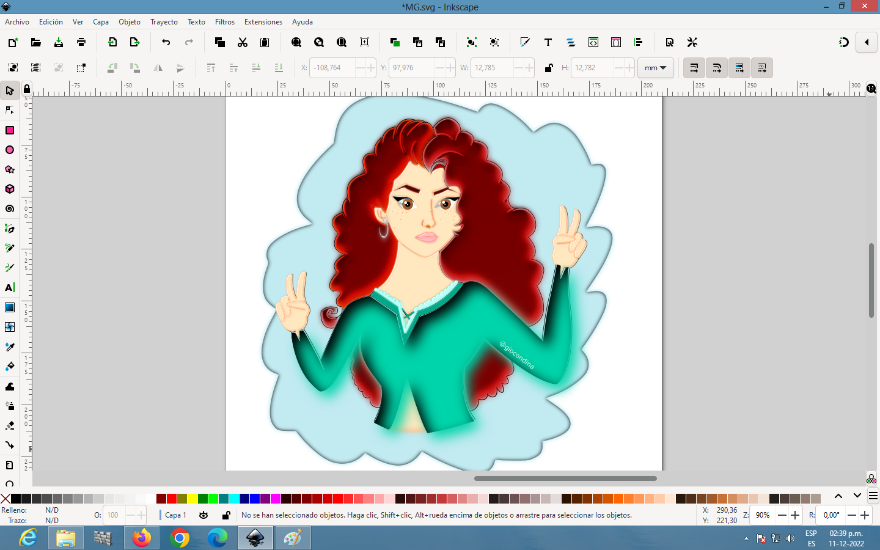Select the Text tool in toolbox

10,287
